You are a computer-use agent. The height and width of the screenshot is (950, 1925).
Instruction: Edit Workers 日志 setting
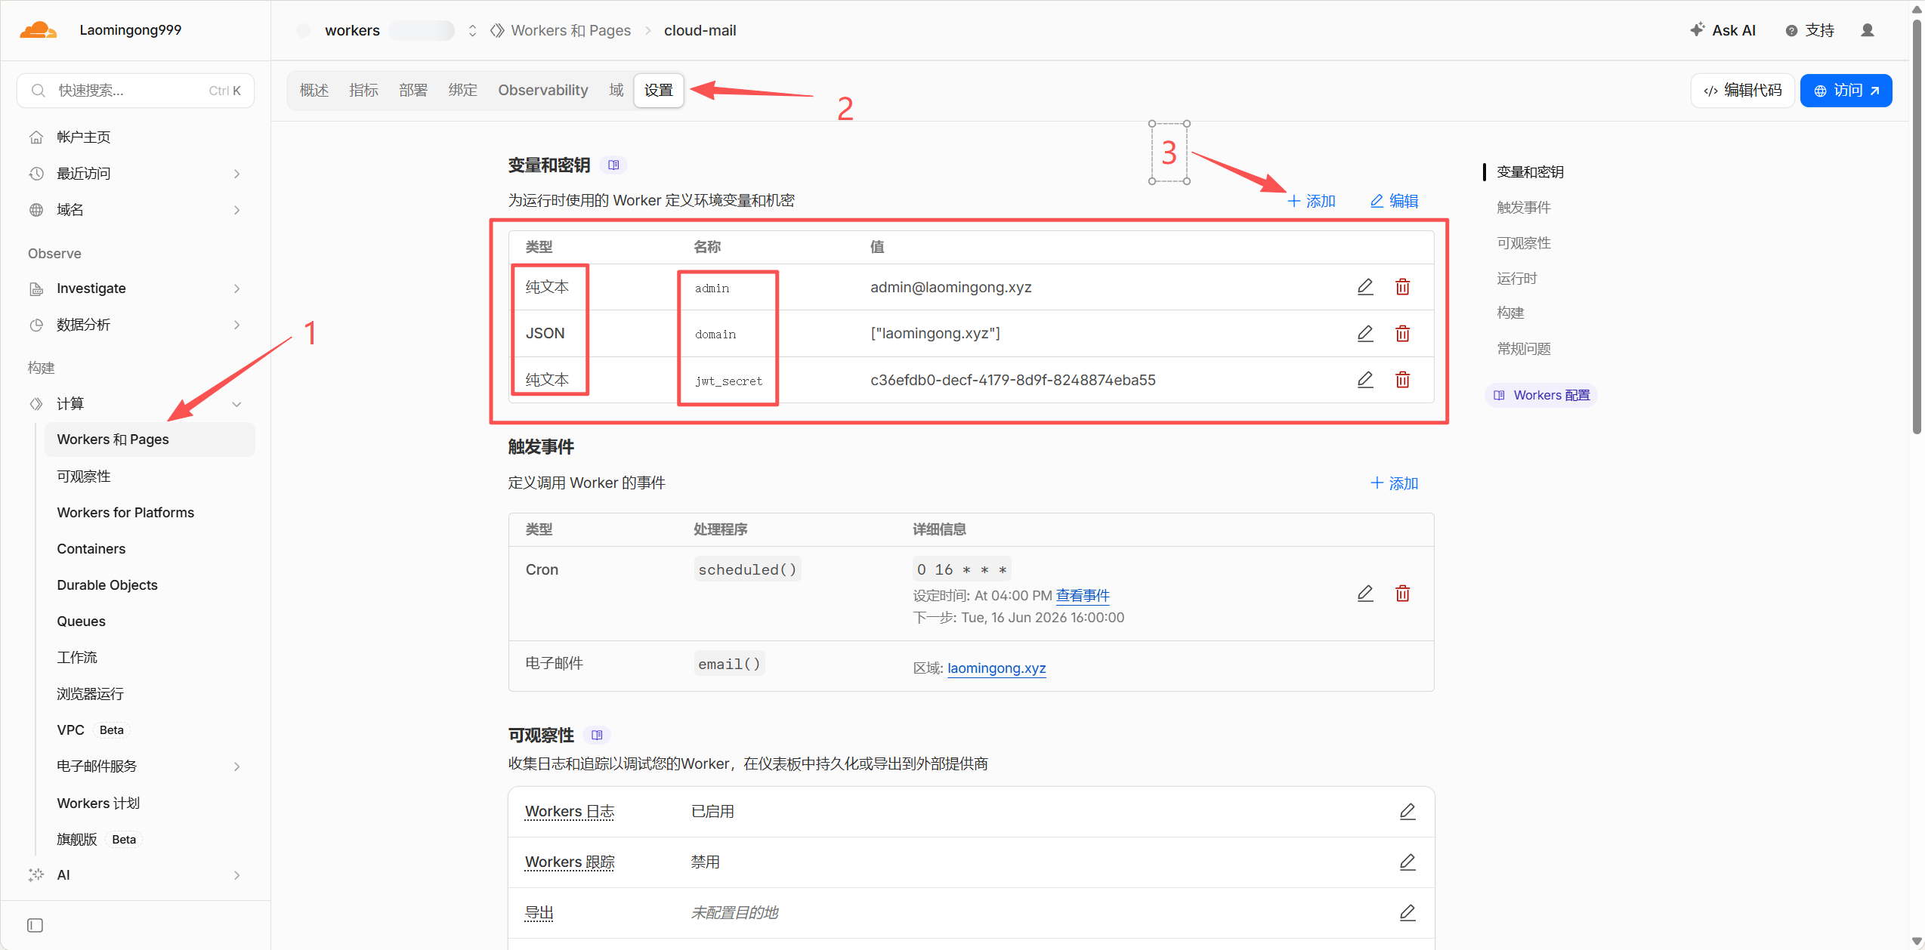(x=1407, y=812)
